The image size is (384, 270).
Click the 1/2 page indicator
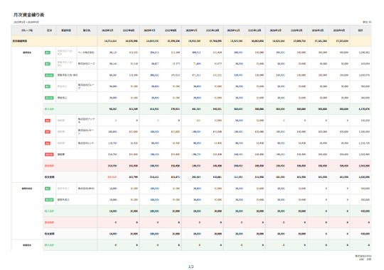(191, 266)
